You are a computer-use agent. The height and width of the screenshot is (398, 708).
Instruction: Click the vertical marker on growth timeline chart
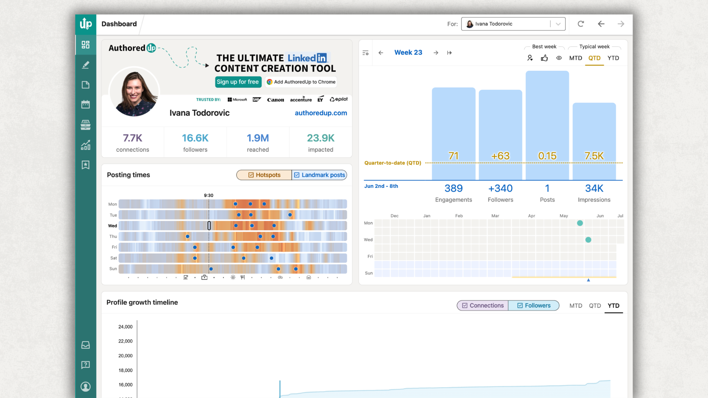point(280,389)
